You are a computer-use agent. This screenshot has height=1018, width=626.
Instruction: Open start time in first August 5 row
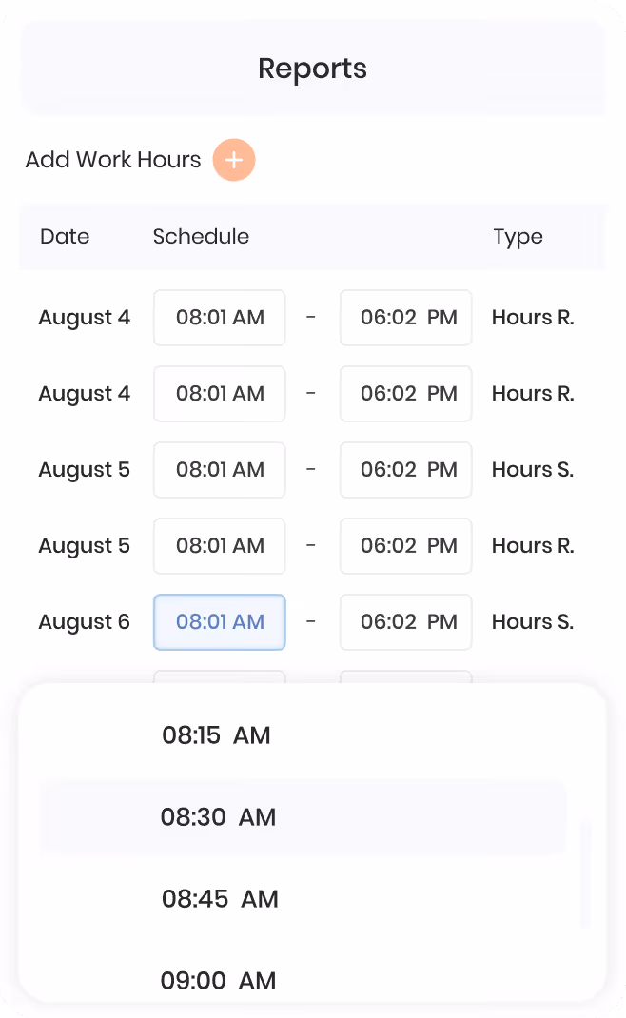[x=220, y=469]
